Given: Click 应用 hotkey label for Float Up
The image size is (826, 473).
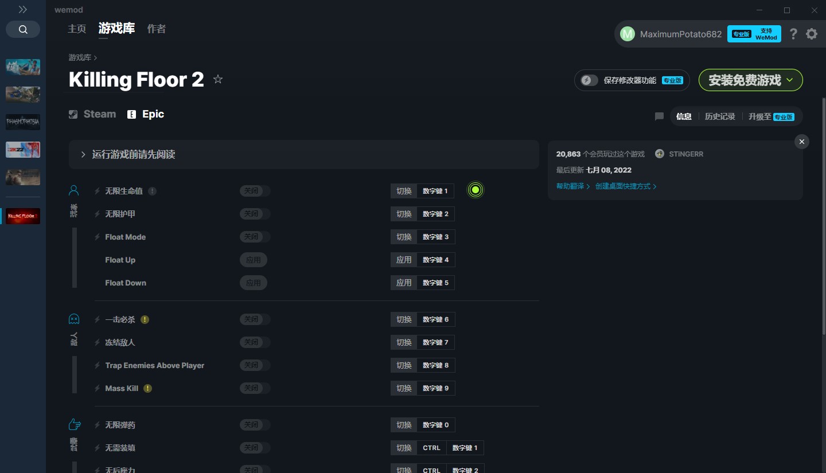Looking at the screenshot, I should tap(404, 260).
